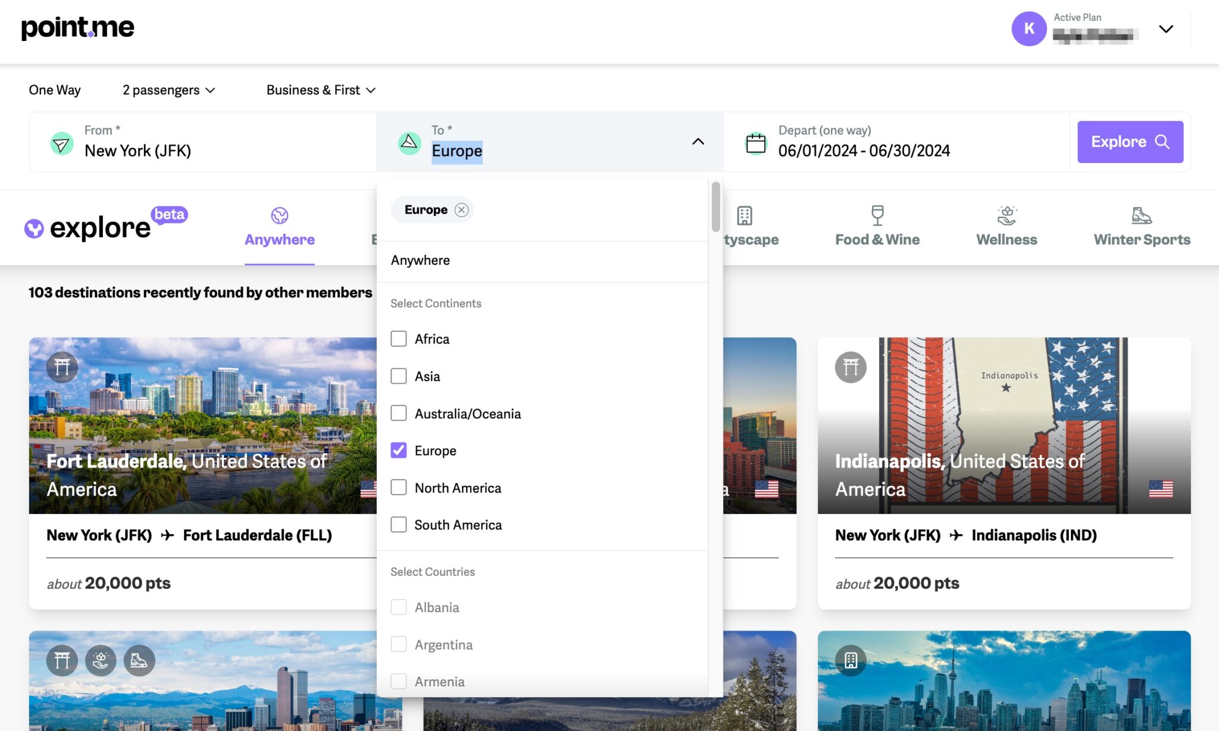Enable the North America checkbox
1219x731 pixels.
pyautogui.click(x=398, y=487)
